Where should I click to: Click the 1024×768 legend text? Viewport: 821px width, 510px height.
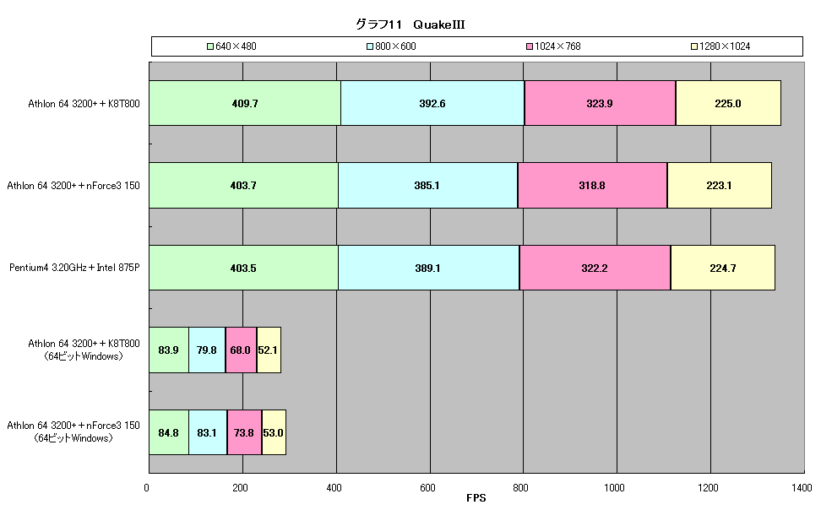pyautogui.click(x=557, y=46)
